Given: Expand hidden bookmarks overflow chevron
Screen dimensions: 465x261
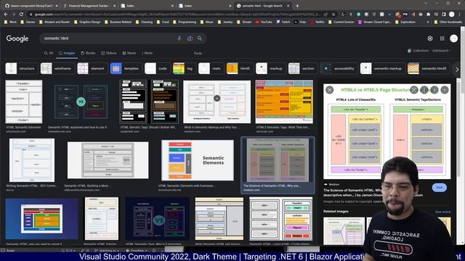Looking at the screenshot, I should point(428,22).
